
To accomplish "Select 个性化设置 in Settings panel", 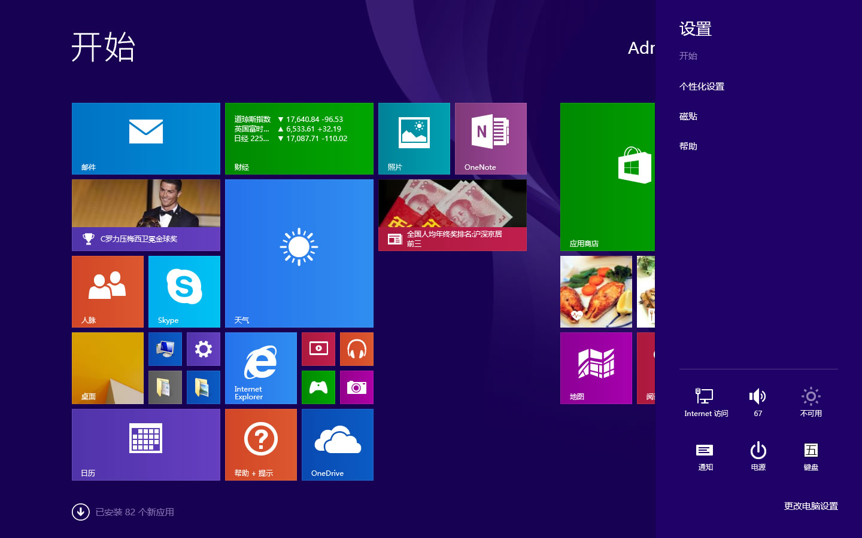I will 702,87.
